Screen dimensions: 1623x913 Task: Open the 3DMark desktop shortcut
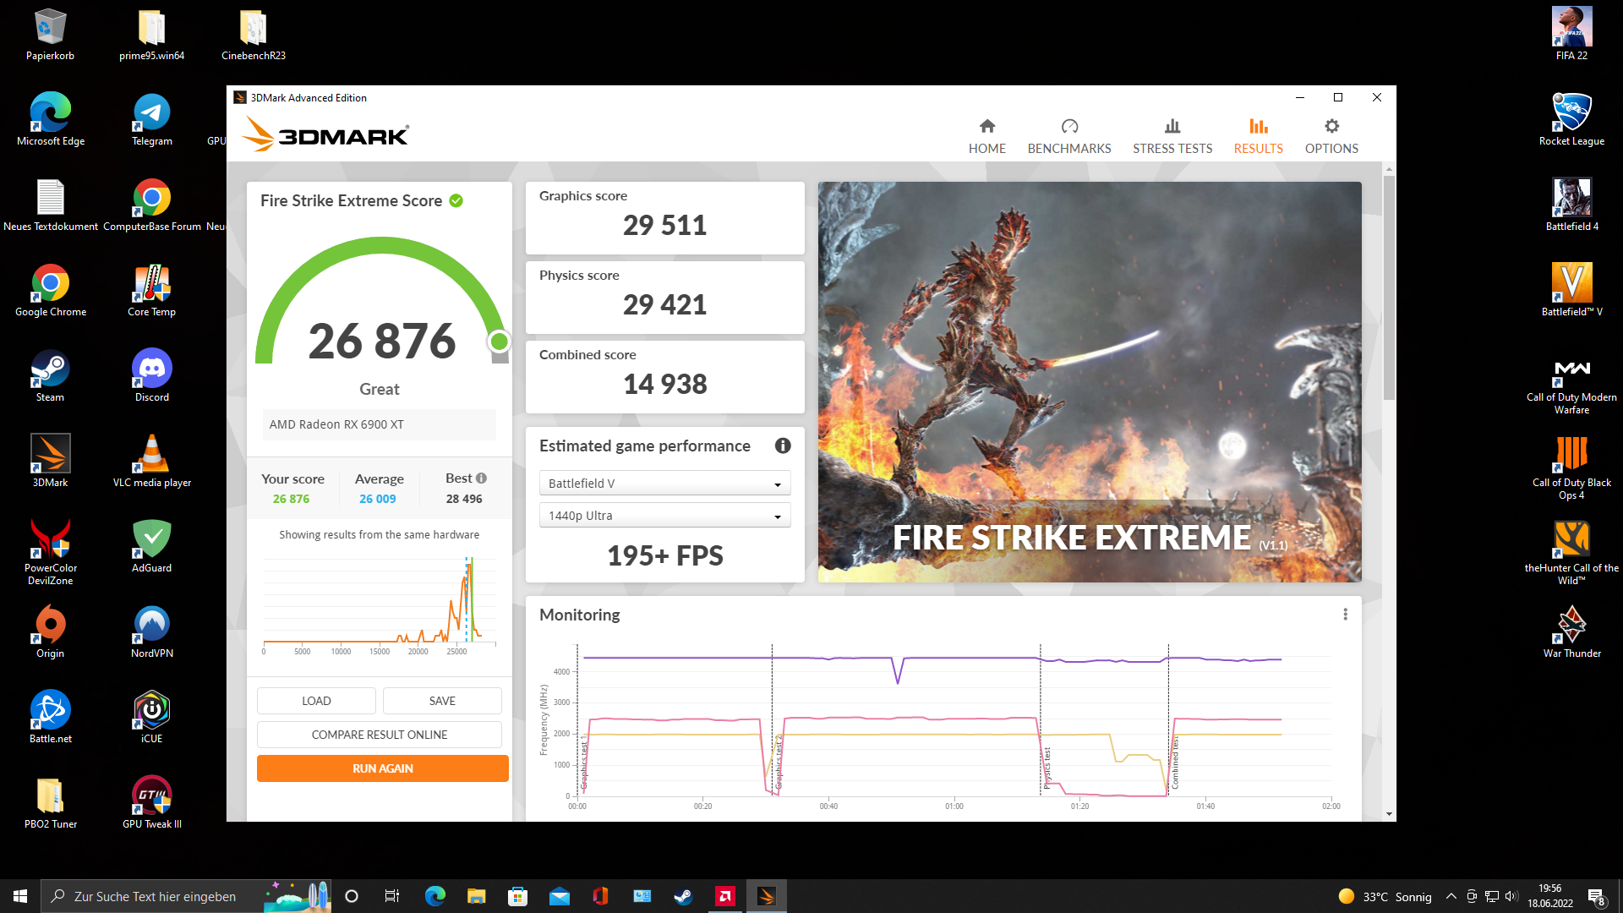click(x=51, y=462)
